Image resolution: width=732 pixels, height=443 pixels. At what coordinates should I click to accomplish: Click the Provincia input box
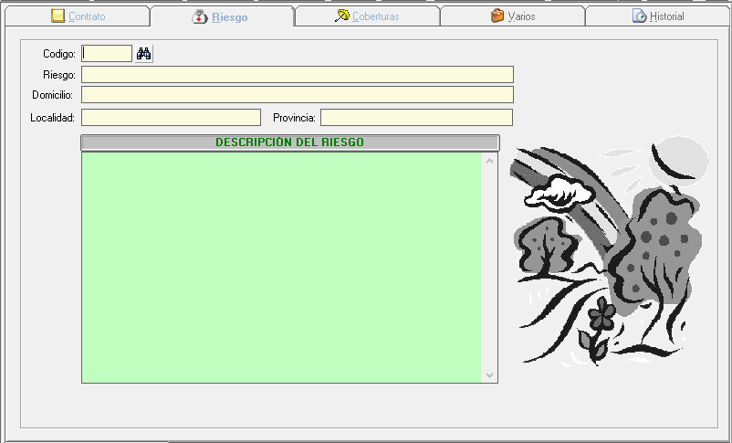tap(416, 117)
